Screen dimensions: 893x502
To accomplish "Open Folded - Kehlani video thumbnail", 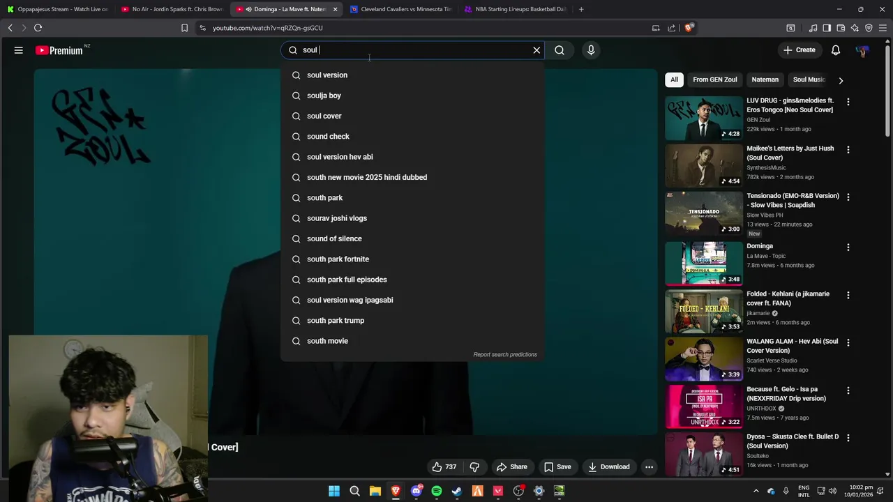I will pyautogui.click(x=703, y=312).
